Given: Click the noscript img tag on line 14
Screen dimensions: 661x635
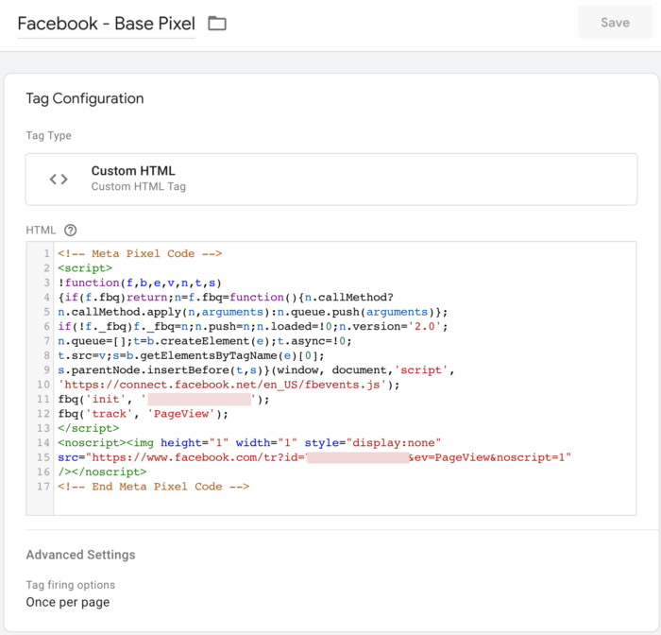Looking at the screenshot, I should pyautogui.click(x=249, y=443).
